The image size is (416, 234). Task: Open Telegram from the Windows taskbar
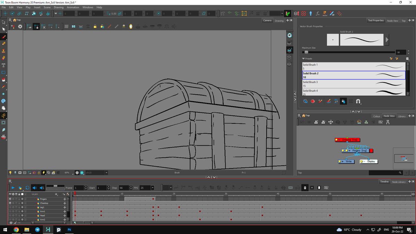pos(37,229)
